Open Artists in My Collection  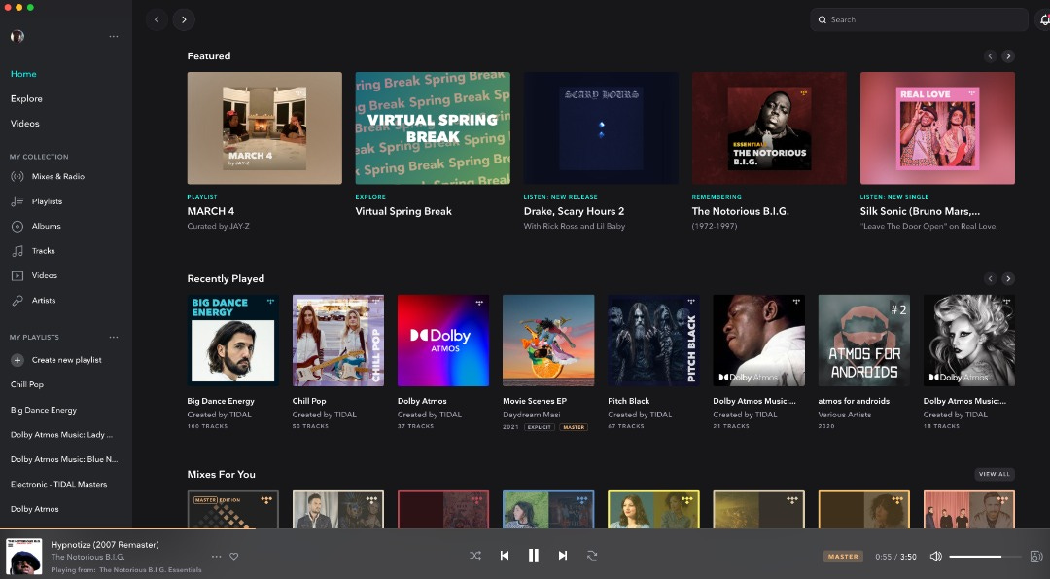click(33, 301)
